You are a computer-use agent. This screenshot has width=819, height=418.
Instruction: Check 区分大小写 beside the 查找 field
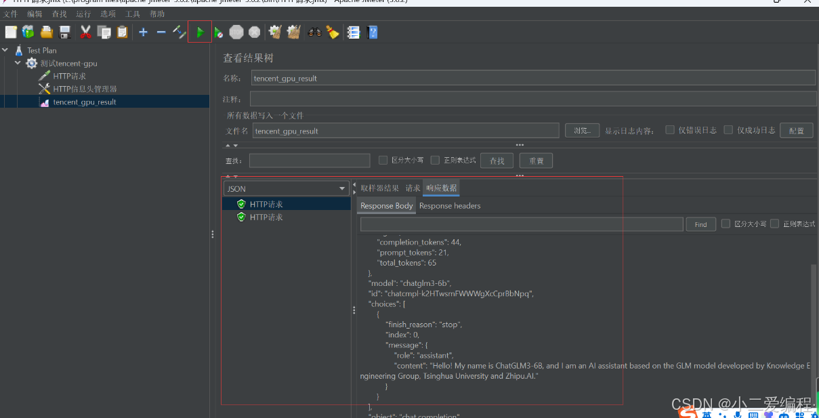pos(383,161)
